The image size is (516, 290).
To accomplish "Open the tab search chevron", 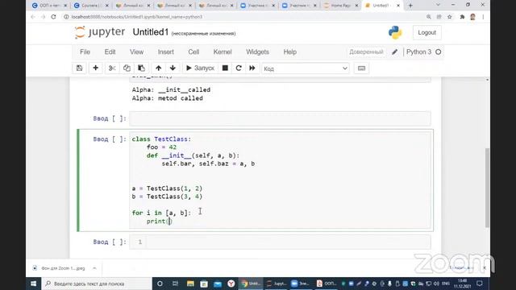I will [x=438, y=5].
